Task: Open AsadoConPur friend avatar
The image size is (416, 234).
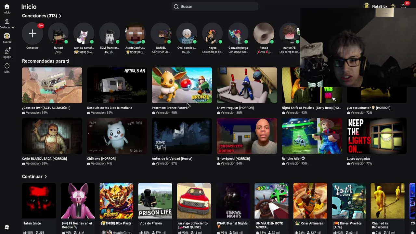Action: 135,33
